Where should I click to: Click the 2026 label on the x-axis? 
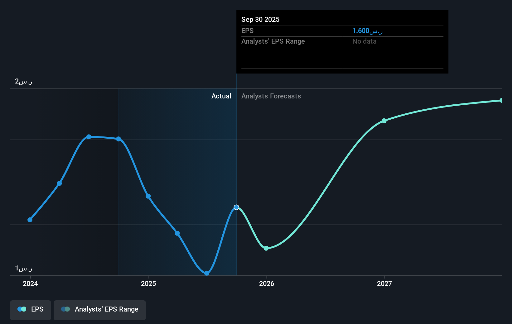266,284
